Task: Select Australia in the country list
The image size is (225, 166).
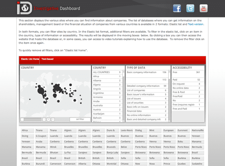Action: tap(107, 106)
